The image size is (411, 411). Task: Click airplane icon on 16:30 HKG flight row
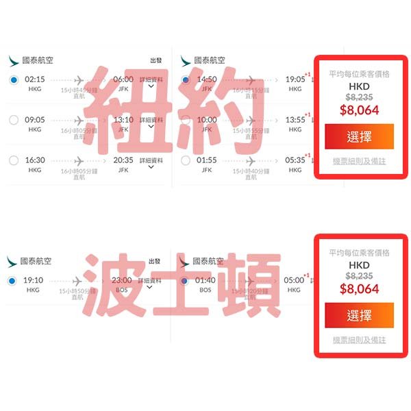click(79, 161)
